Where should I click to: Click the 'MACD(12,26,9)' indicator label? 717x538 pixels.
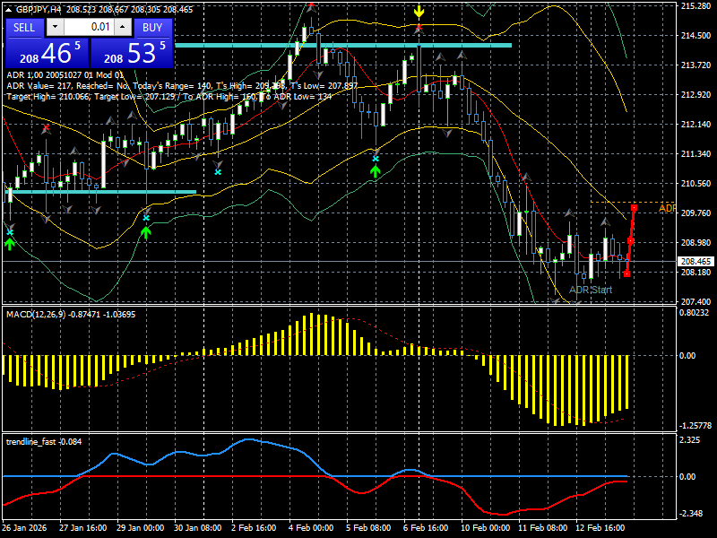click(36, 315)
